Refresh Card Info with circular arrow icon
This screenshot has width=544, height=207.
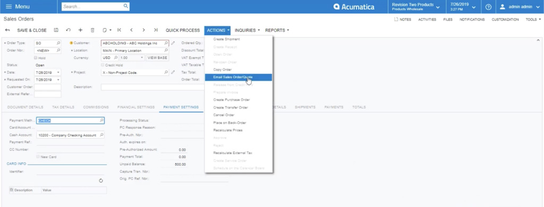coord(101,181)
